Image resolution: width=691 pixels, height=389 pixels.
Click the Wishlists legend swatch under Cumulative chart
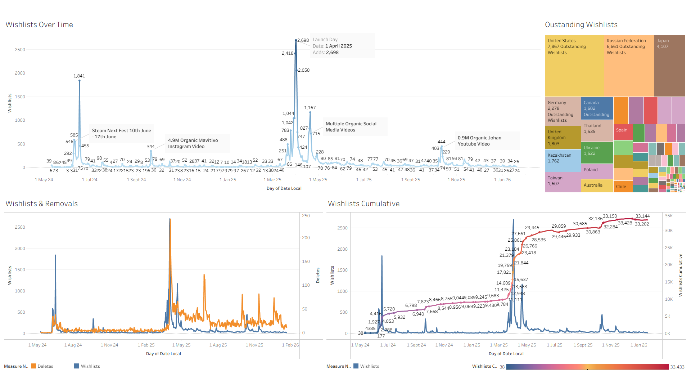click(356, 366)
